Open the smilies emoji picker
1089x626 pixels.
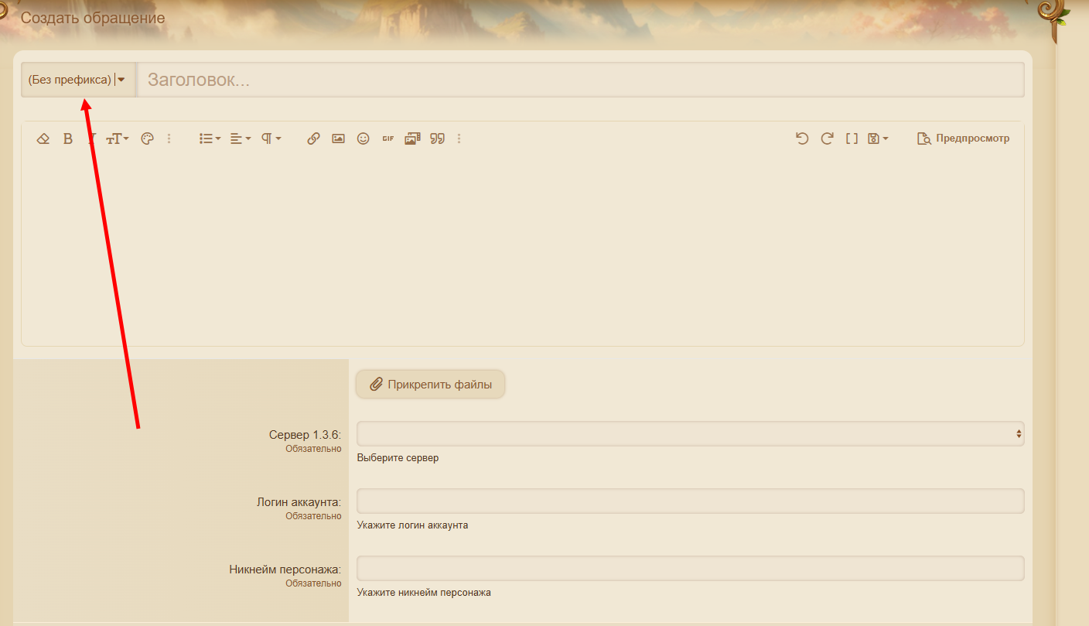point(363,139)
